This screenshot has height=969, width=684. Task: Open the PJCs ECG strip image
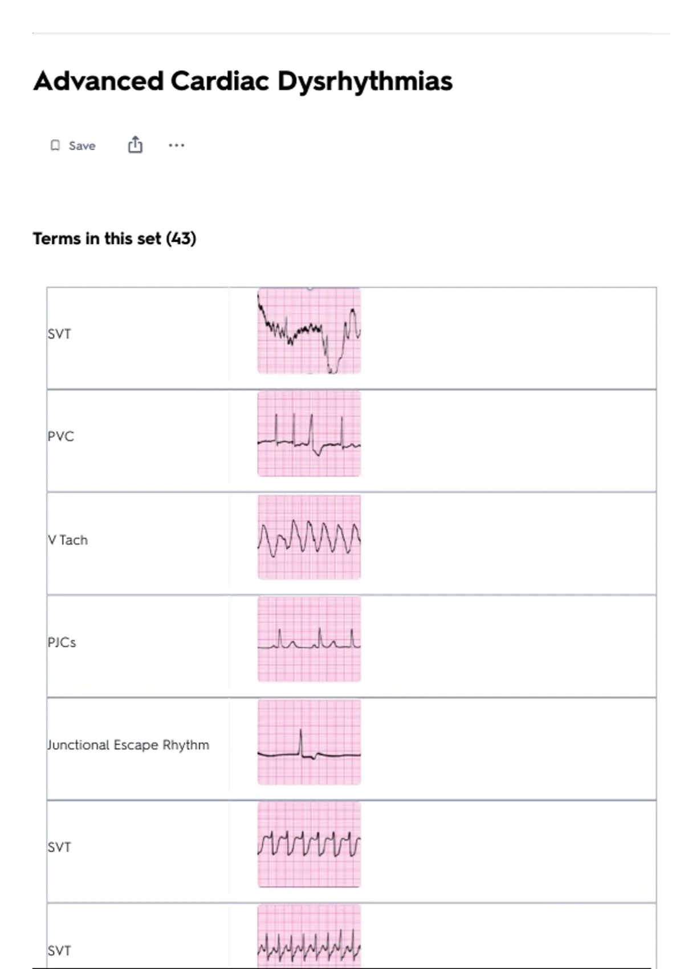click(309, 639)
